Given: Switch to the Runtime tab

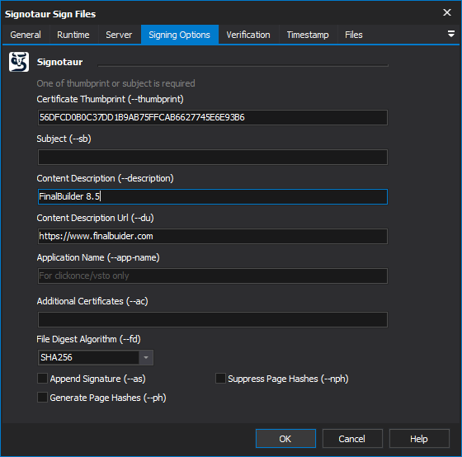Looking at the screenshot, I should [73, 35].
